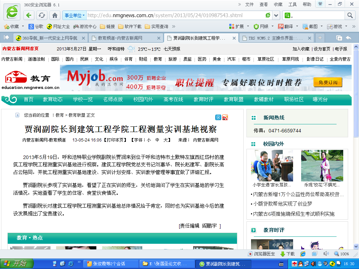This screenshot has width=359, height=269.
Task: Open the 浏览器医生 browser doctor tool
Action: pos(262,254)
